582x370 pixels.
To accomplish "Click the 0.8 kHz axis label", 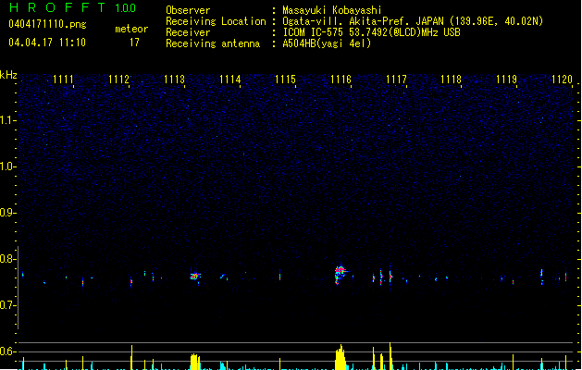I will tap(7, 259).
